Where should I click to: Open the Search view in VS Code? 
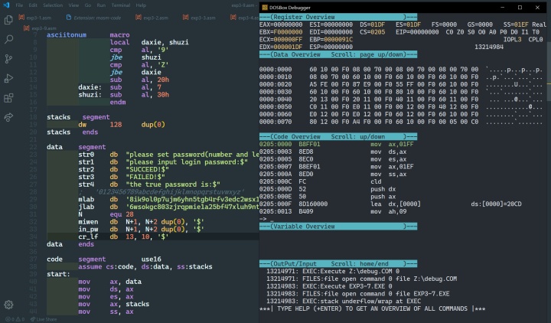coord(8,39)
